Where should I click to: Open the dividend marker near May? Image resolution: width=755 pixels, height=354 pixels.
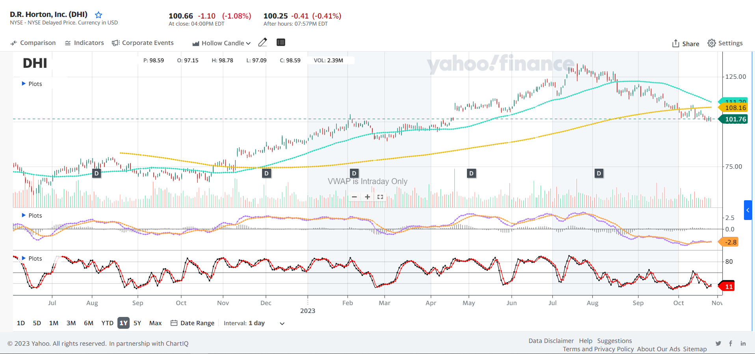(471, 173)
